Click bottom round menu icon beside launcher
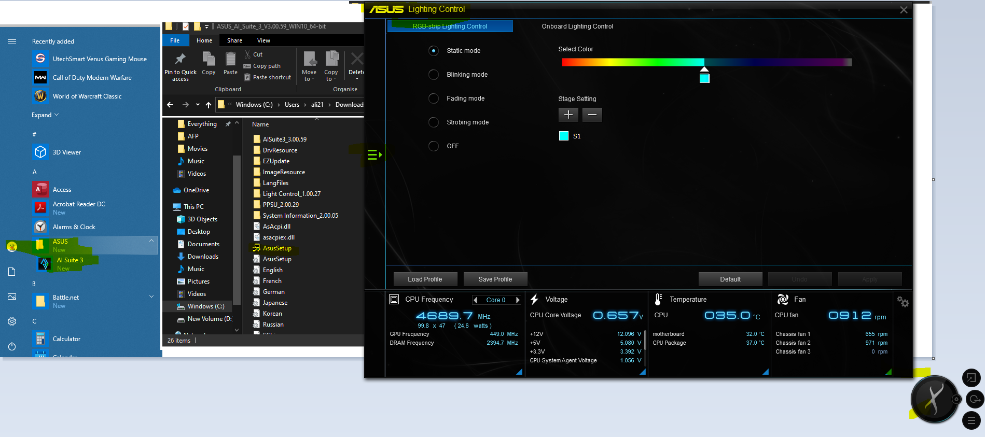 (971, 421)
